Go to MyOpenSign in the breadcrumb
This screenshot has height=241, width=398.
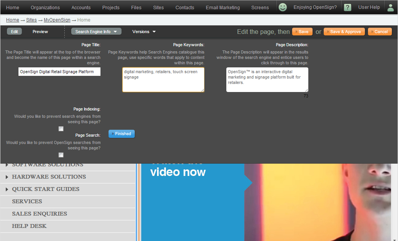pos(57,20)
